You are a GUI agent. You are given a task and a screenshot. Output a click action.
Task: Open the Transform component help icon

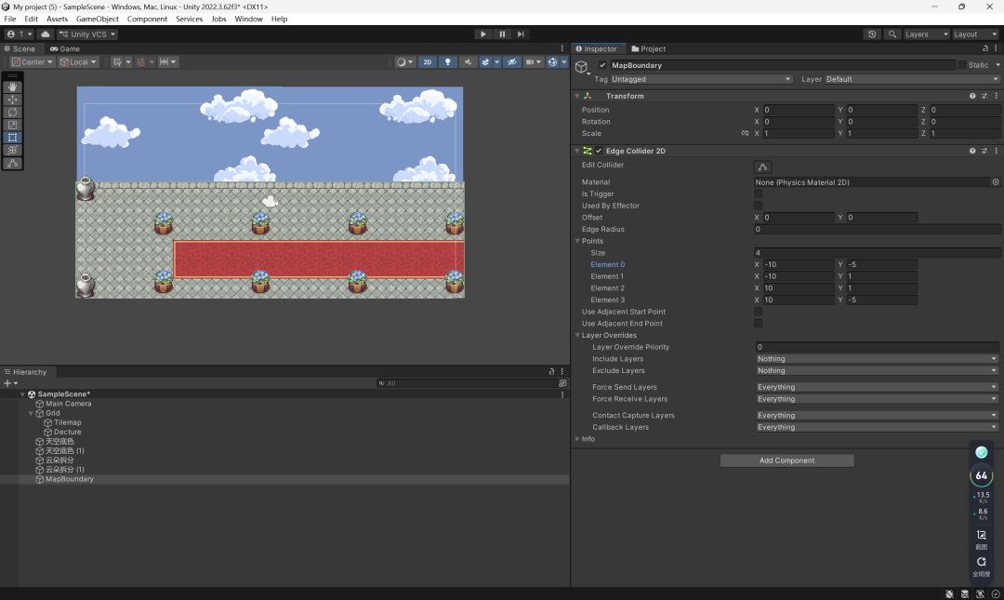pos(972,96)
